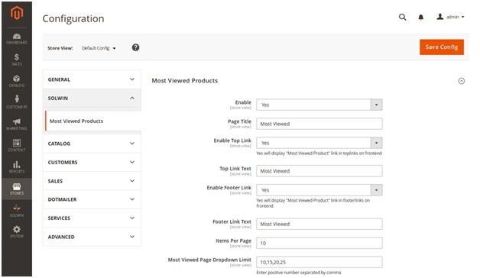Click the 'Enter positive number separated by comma' hint
Image resolution: width=480 pixels, height=278 pixels.
coord(298,273)
